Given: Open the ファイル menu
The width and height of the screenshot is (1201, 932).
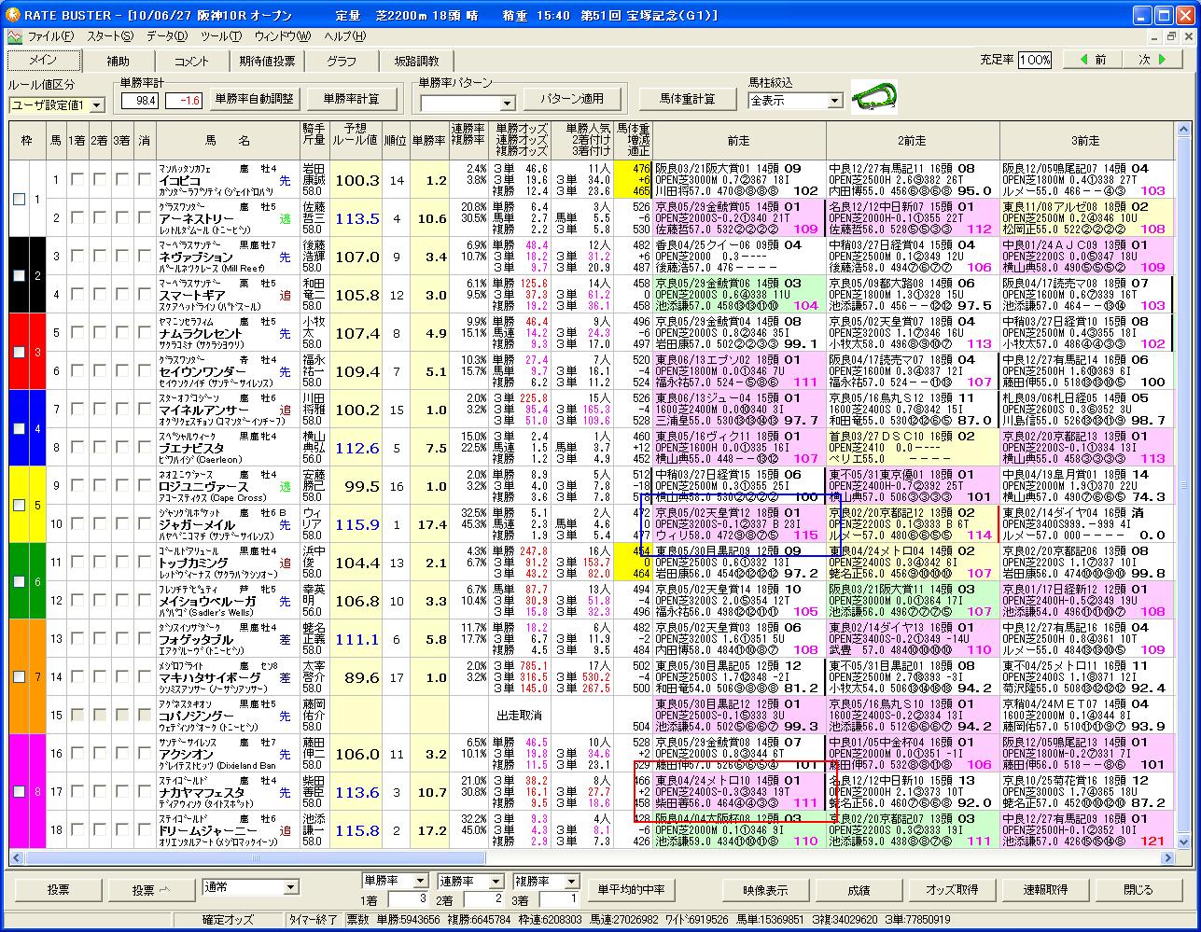Looking at the screenshot, I should pyautogui.click(x=50, y=36).
